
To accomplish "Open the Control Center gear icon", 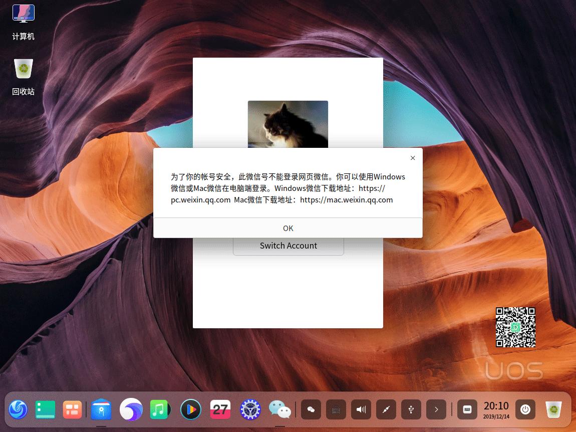I will tap(249, 409).
